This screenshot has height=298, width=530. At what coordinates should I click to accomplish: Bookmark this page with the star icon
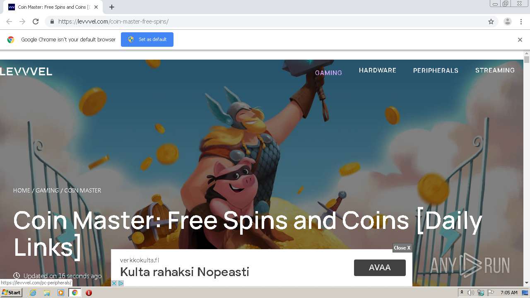tap(491, 22)
